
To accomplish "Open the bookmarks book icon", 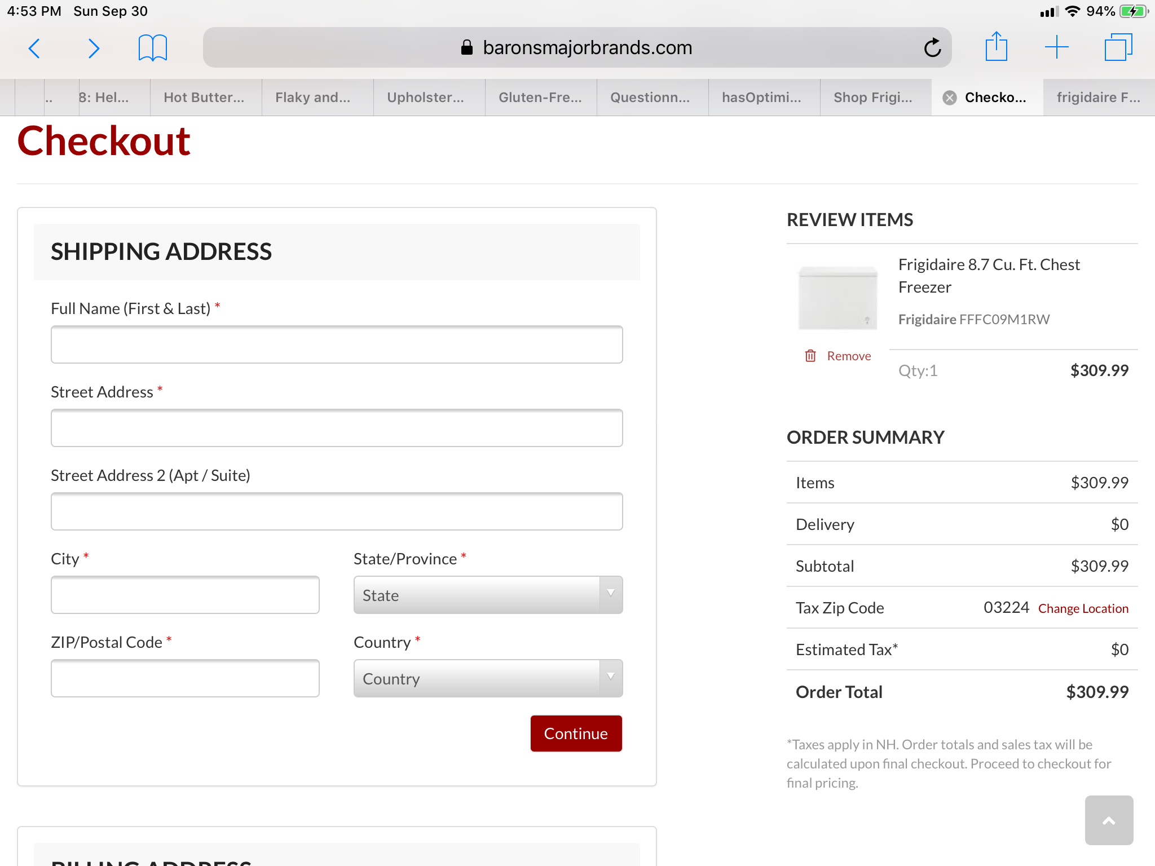I will 153,48.
